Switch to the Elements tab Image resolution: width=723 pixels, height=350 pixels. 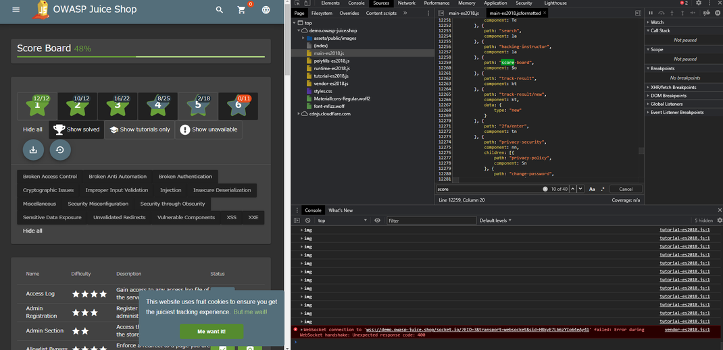(330, 3)
